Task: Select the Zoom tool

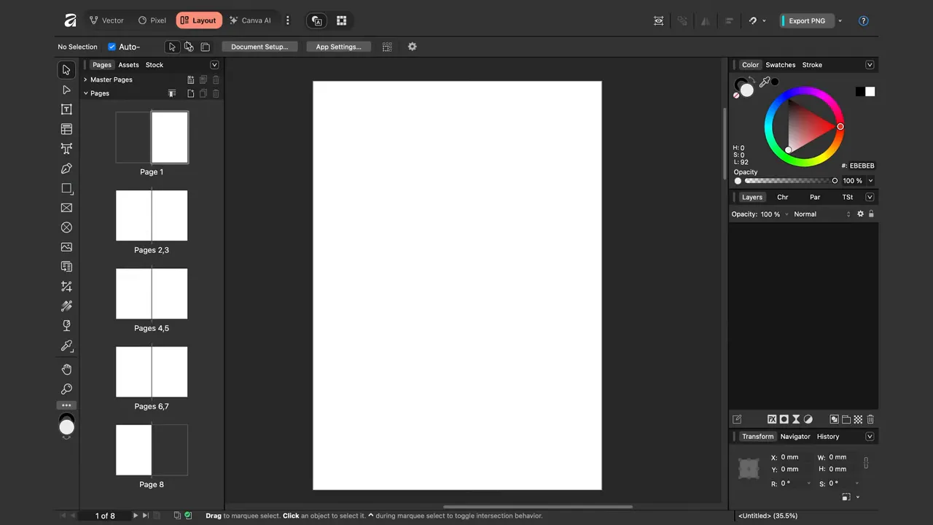Action: 66,389
